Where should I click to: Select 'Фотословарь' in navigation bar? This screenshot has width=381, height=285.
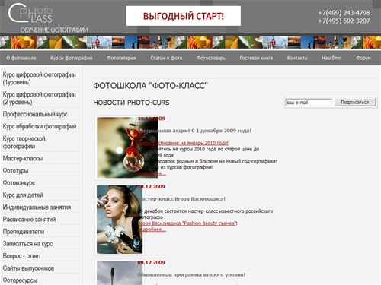click(x=211, y=58)
